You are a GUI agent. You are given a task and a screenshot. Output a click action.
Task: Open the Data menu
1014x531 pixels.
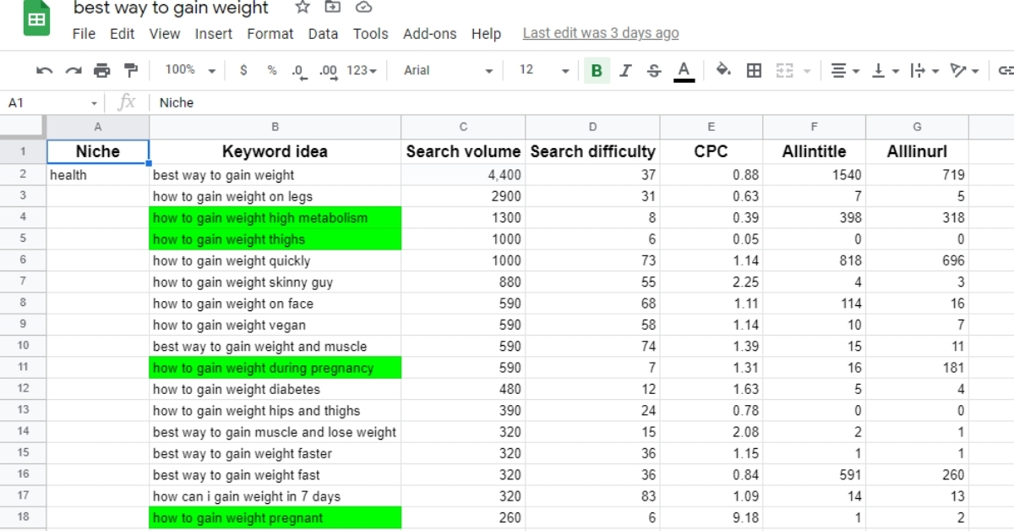[323, 34]
